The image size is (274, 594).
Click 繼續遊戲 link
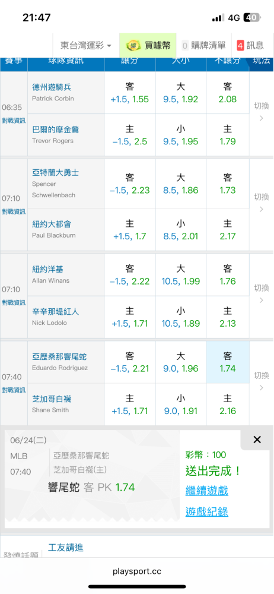pyautogui.click(x=206, y=491)
